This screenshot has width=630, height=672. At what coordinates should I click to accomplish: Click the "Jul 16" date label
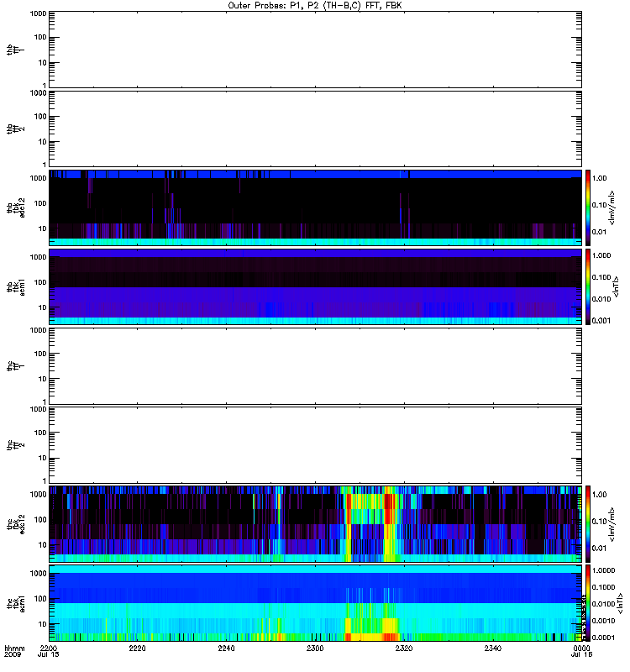(x=581, y=655)
